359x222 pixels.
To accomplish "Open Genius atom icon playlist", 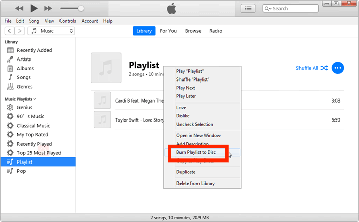I will tap(10, 107).
